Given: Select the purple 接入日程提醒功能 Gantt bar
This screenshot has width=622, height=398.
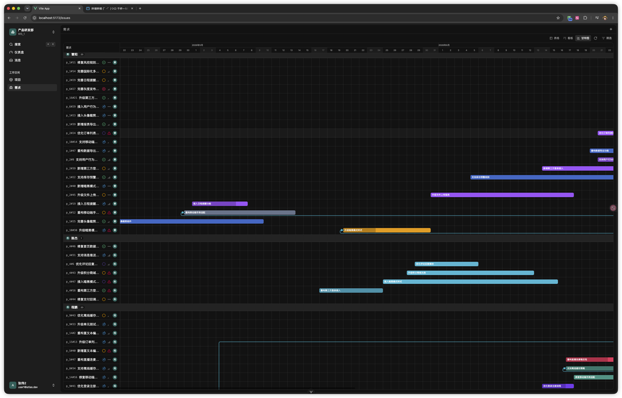Looking at the screenshot, I should tap(220, 204).
